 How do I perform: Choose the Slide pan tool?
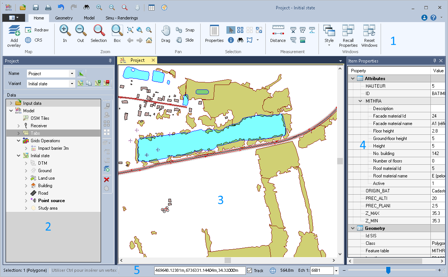(185, 40)
